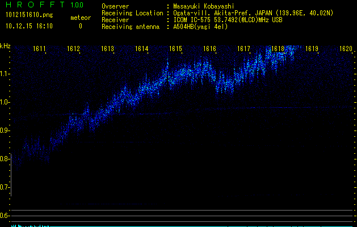Click the 1617 time axis label

pos(243,49)
